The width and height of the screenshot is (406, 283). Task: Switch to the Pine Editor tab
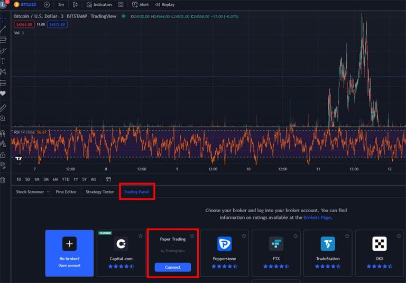pos(66,191)
